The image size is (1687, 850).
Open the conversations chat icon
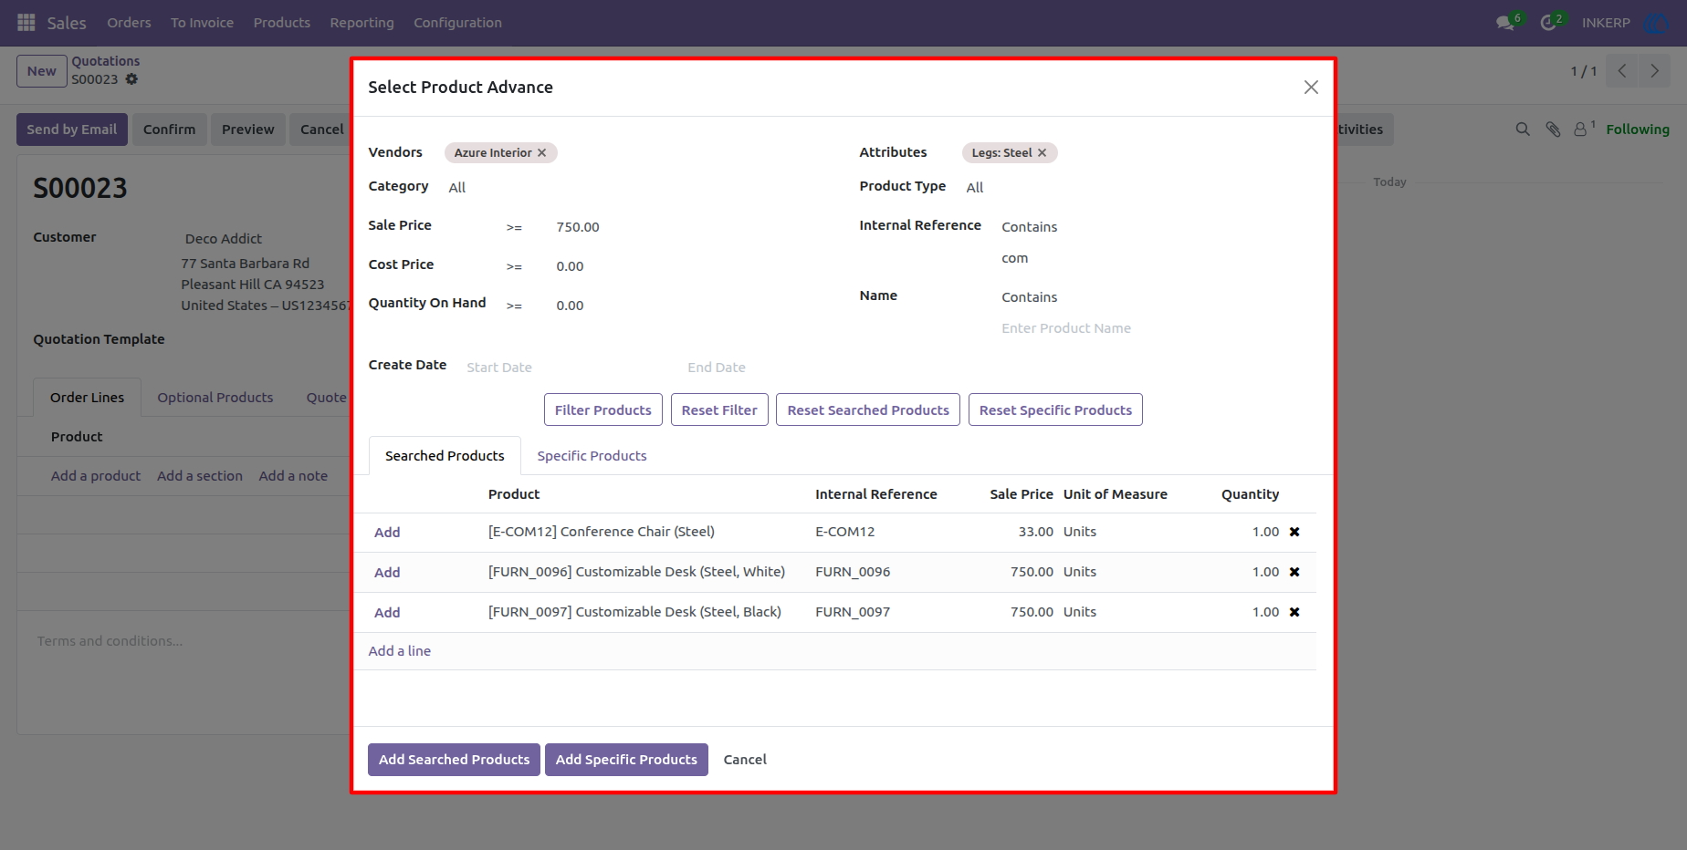[x=1505, y=23]
